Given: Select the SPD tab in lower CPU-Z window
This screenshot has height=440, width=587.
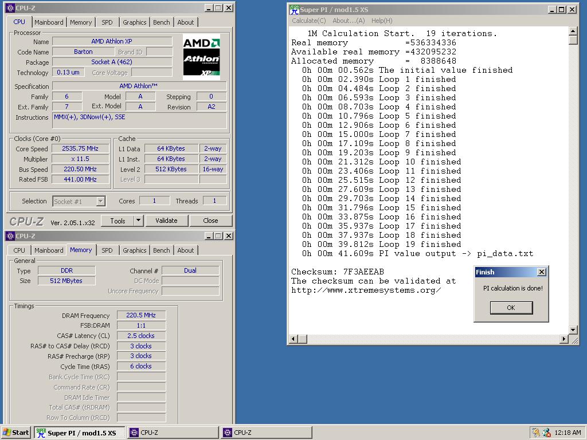Looking at the screenshot, I should pos(107,250).
